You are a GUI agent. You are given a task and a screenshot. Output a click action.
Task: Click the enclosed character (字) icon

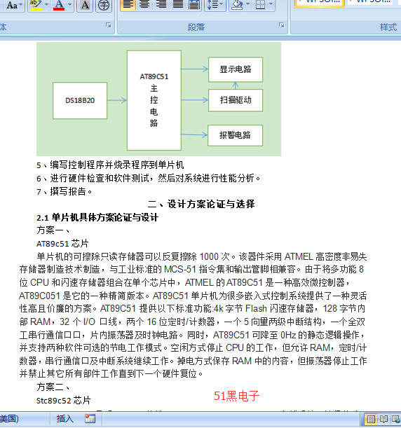pyautogui.click(x=104, y=5)
